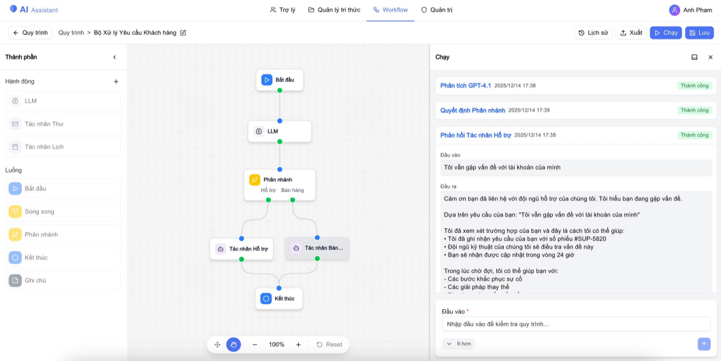Click the 100% zoom level
Image resolution: width=721 pixels, height=361 pixels.
click(x=276, y=345)
